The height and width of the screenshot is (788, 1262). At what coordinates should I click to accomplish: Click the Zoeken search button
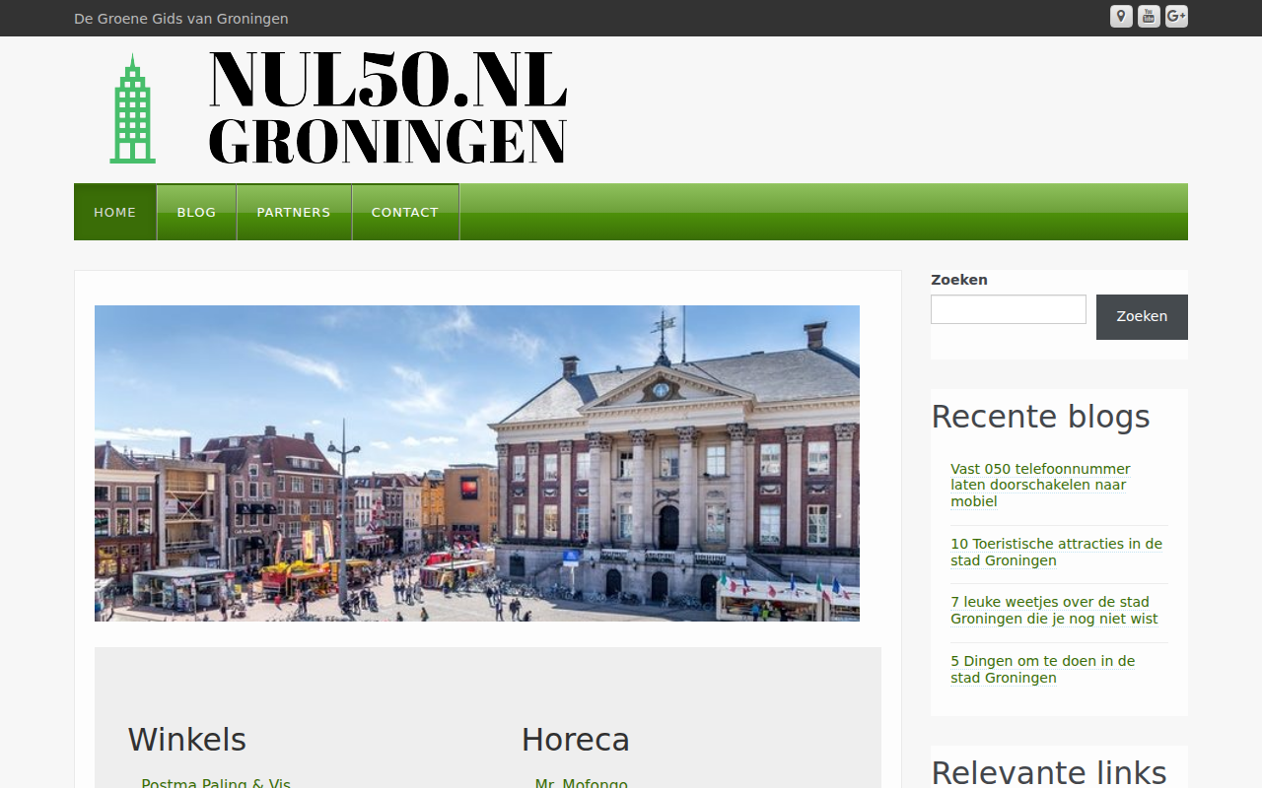[x=1142, y=317]
